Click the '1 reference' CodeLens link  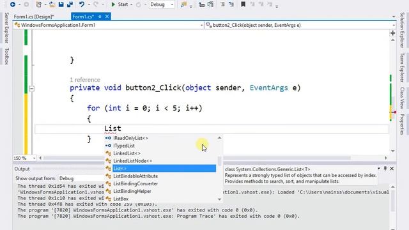[x=85, y=80]
